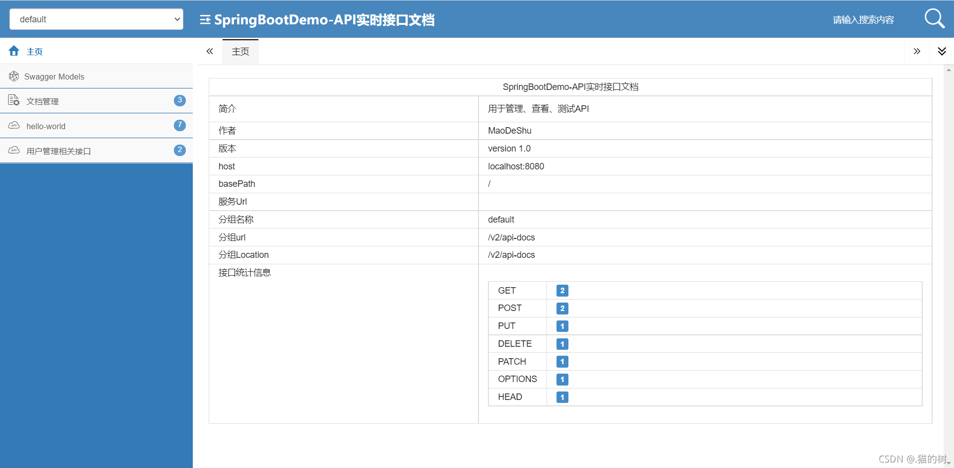Click the POST count badge
This screenshot has height=468, width=954.
click(562, 309)
